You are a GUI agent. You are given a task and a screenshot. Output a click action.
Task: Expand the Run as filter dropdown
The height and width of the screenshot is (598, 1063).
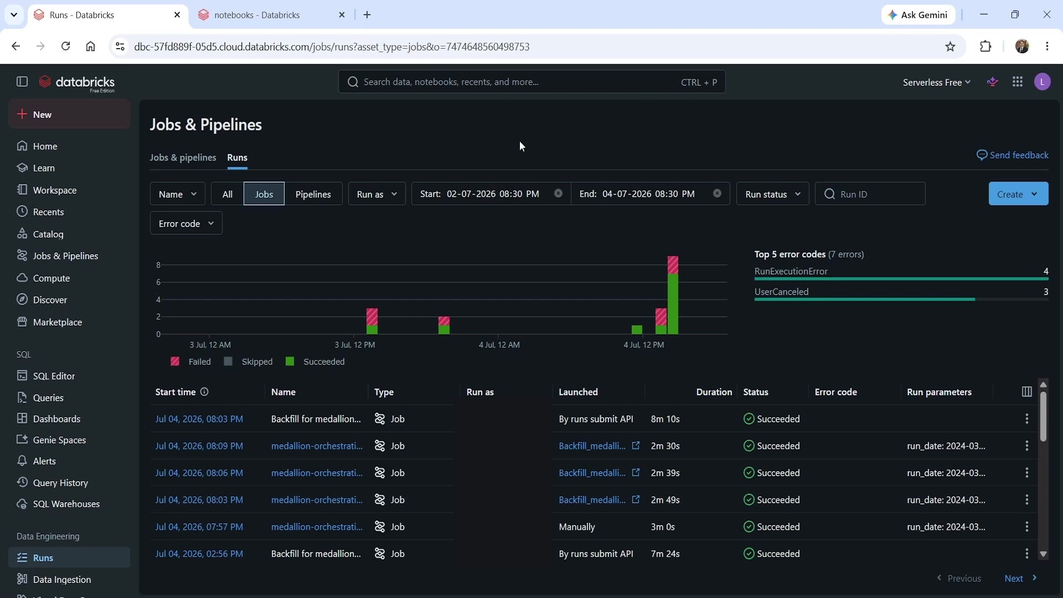[x=376, y=194]
